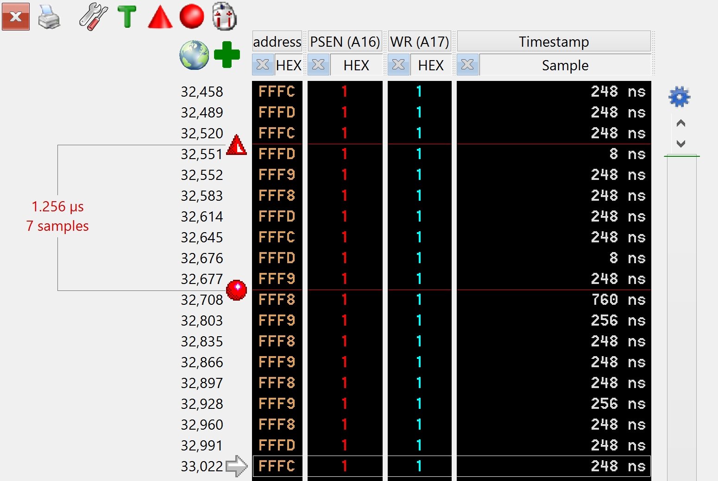Click address FFFC in row 32,458
This screenshot has width=718, height=481.
(x=277, y=92)
